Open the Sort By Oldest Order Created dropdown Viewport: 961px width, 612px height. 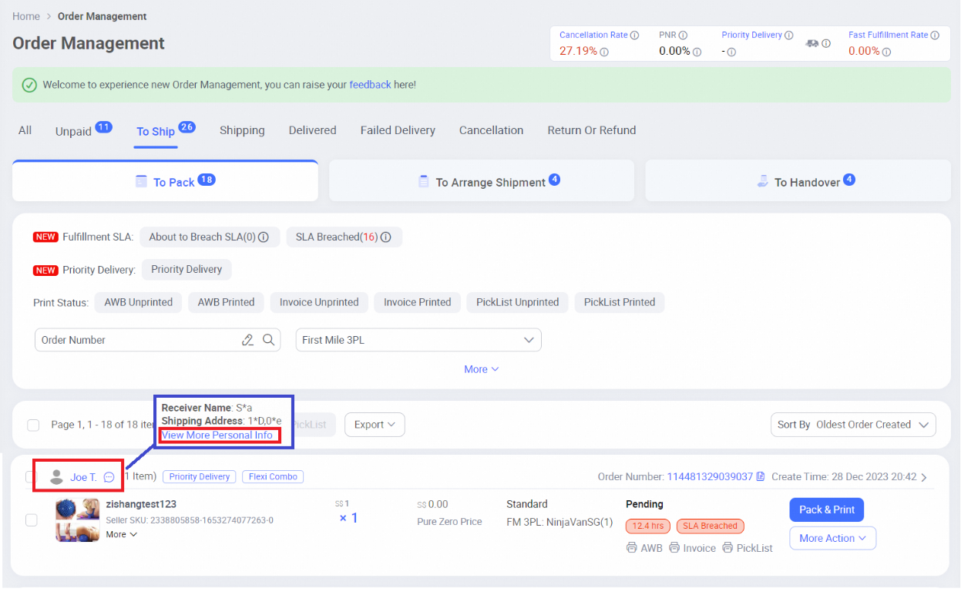click(x=853, y=425)
